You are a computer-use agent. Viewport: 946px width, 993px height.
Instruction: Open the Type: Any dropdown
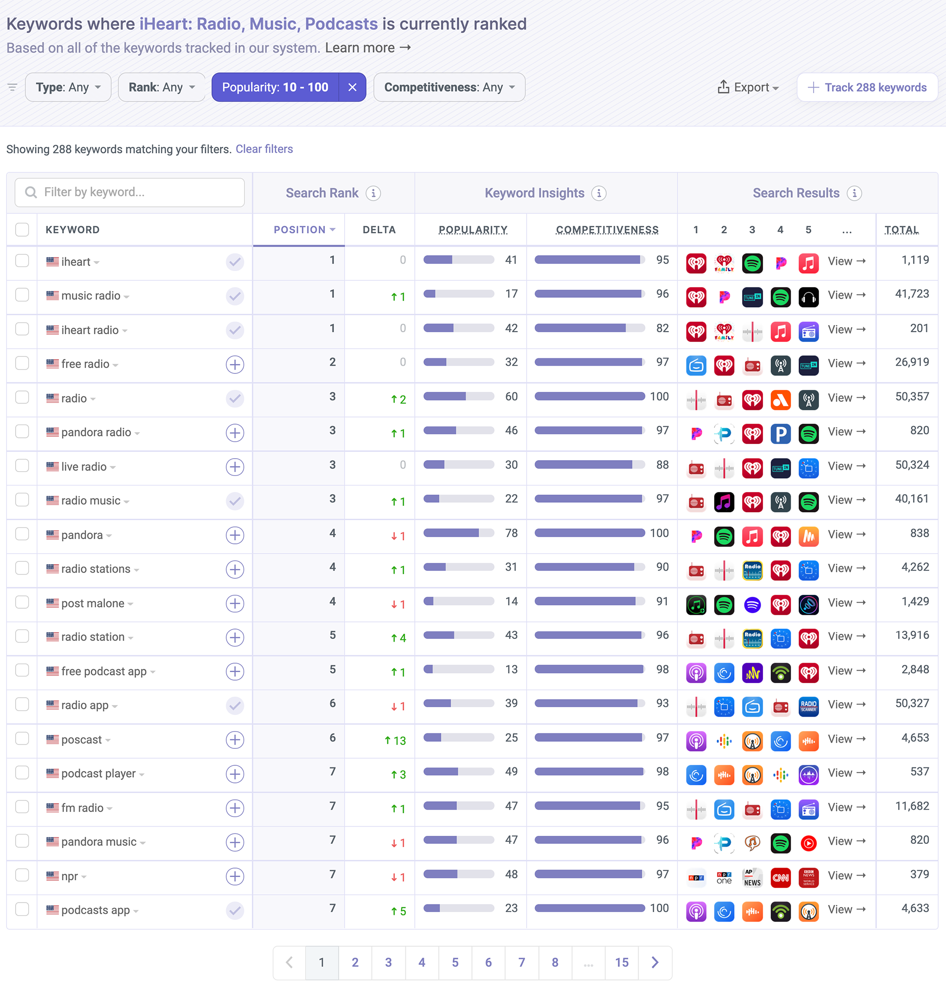click(68, 87)
